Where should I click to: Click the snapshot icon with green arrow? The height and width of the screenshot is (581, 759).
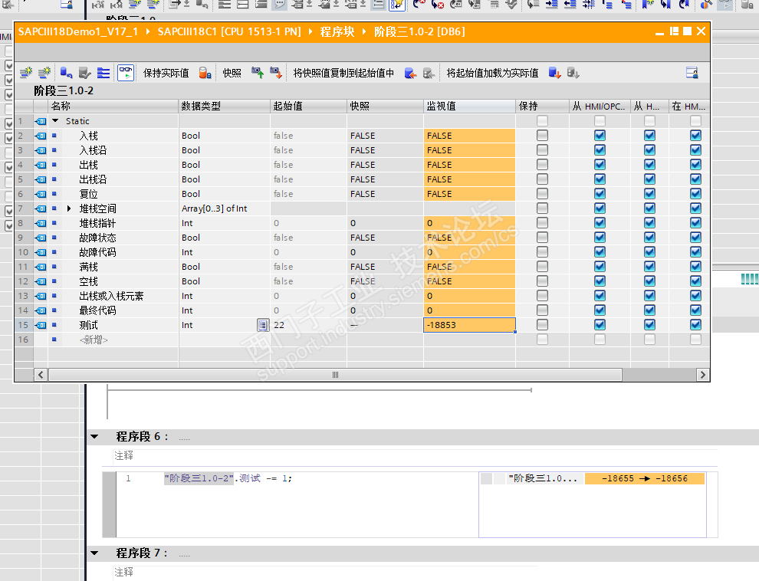tap(258, 73)
